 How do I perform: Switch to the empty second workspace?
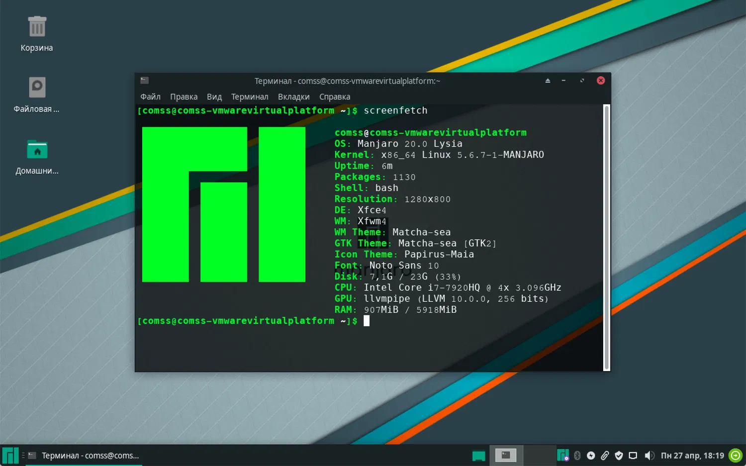[x=540, y=456]
